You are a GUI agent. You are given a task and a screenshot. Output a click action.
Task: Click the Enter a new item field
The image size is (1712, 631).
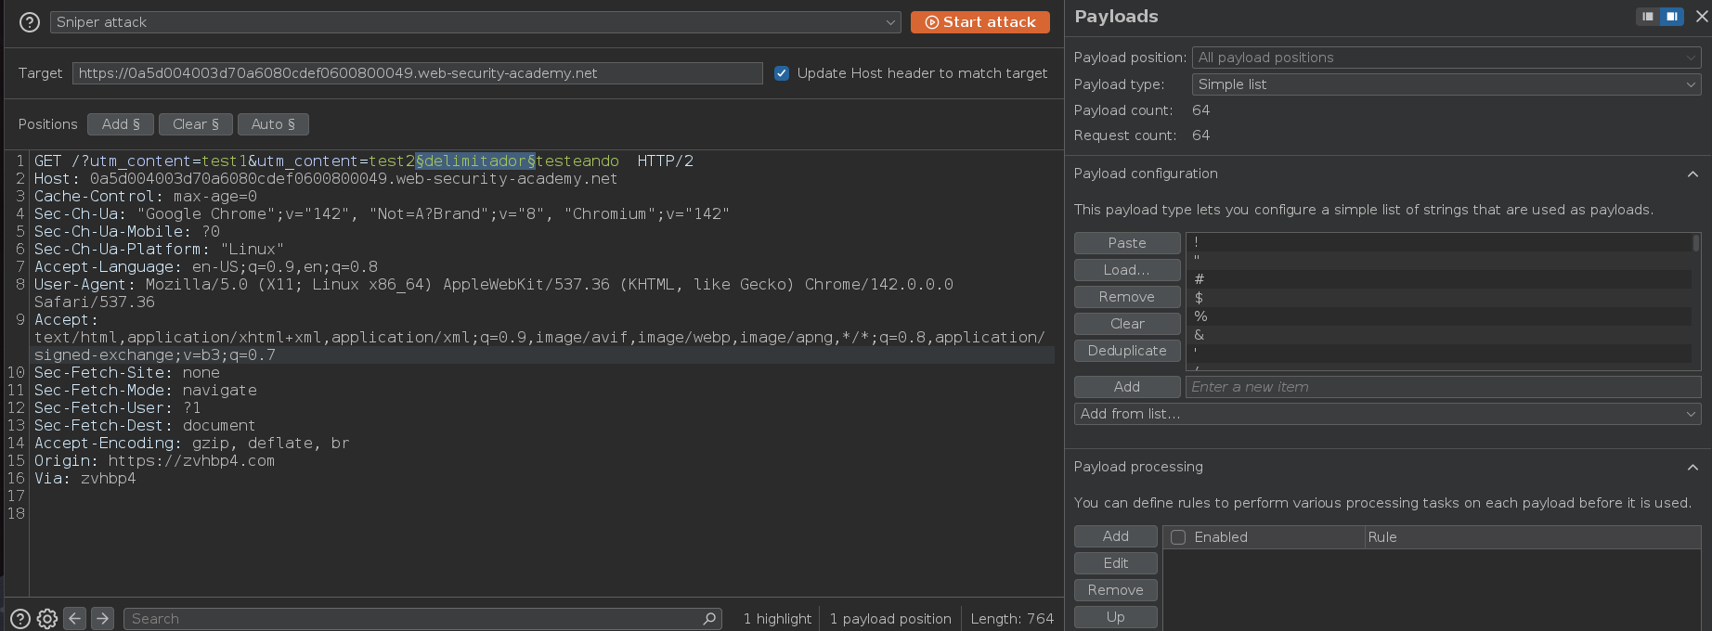click(x=1443, y=387)
